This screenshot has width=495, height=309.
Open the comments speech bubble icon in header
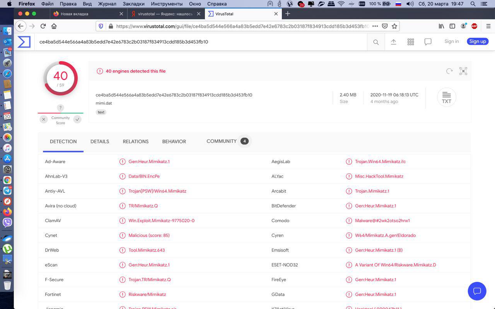click(x=428, y=42)
